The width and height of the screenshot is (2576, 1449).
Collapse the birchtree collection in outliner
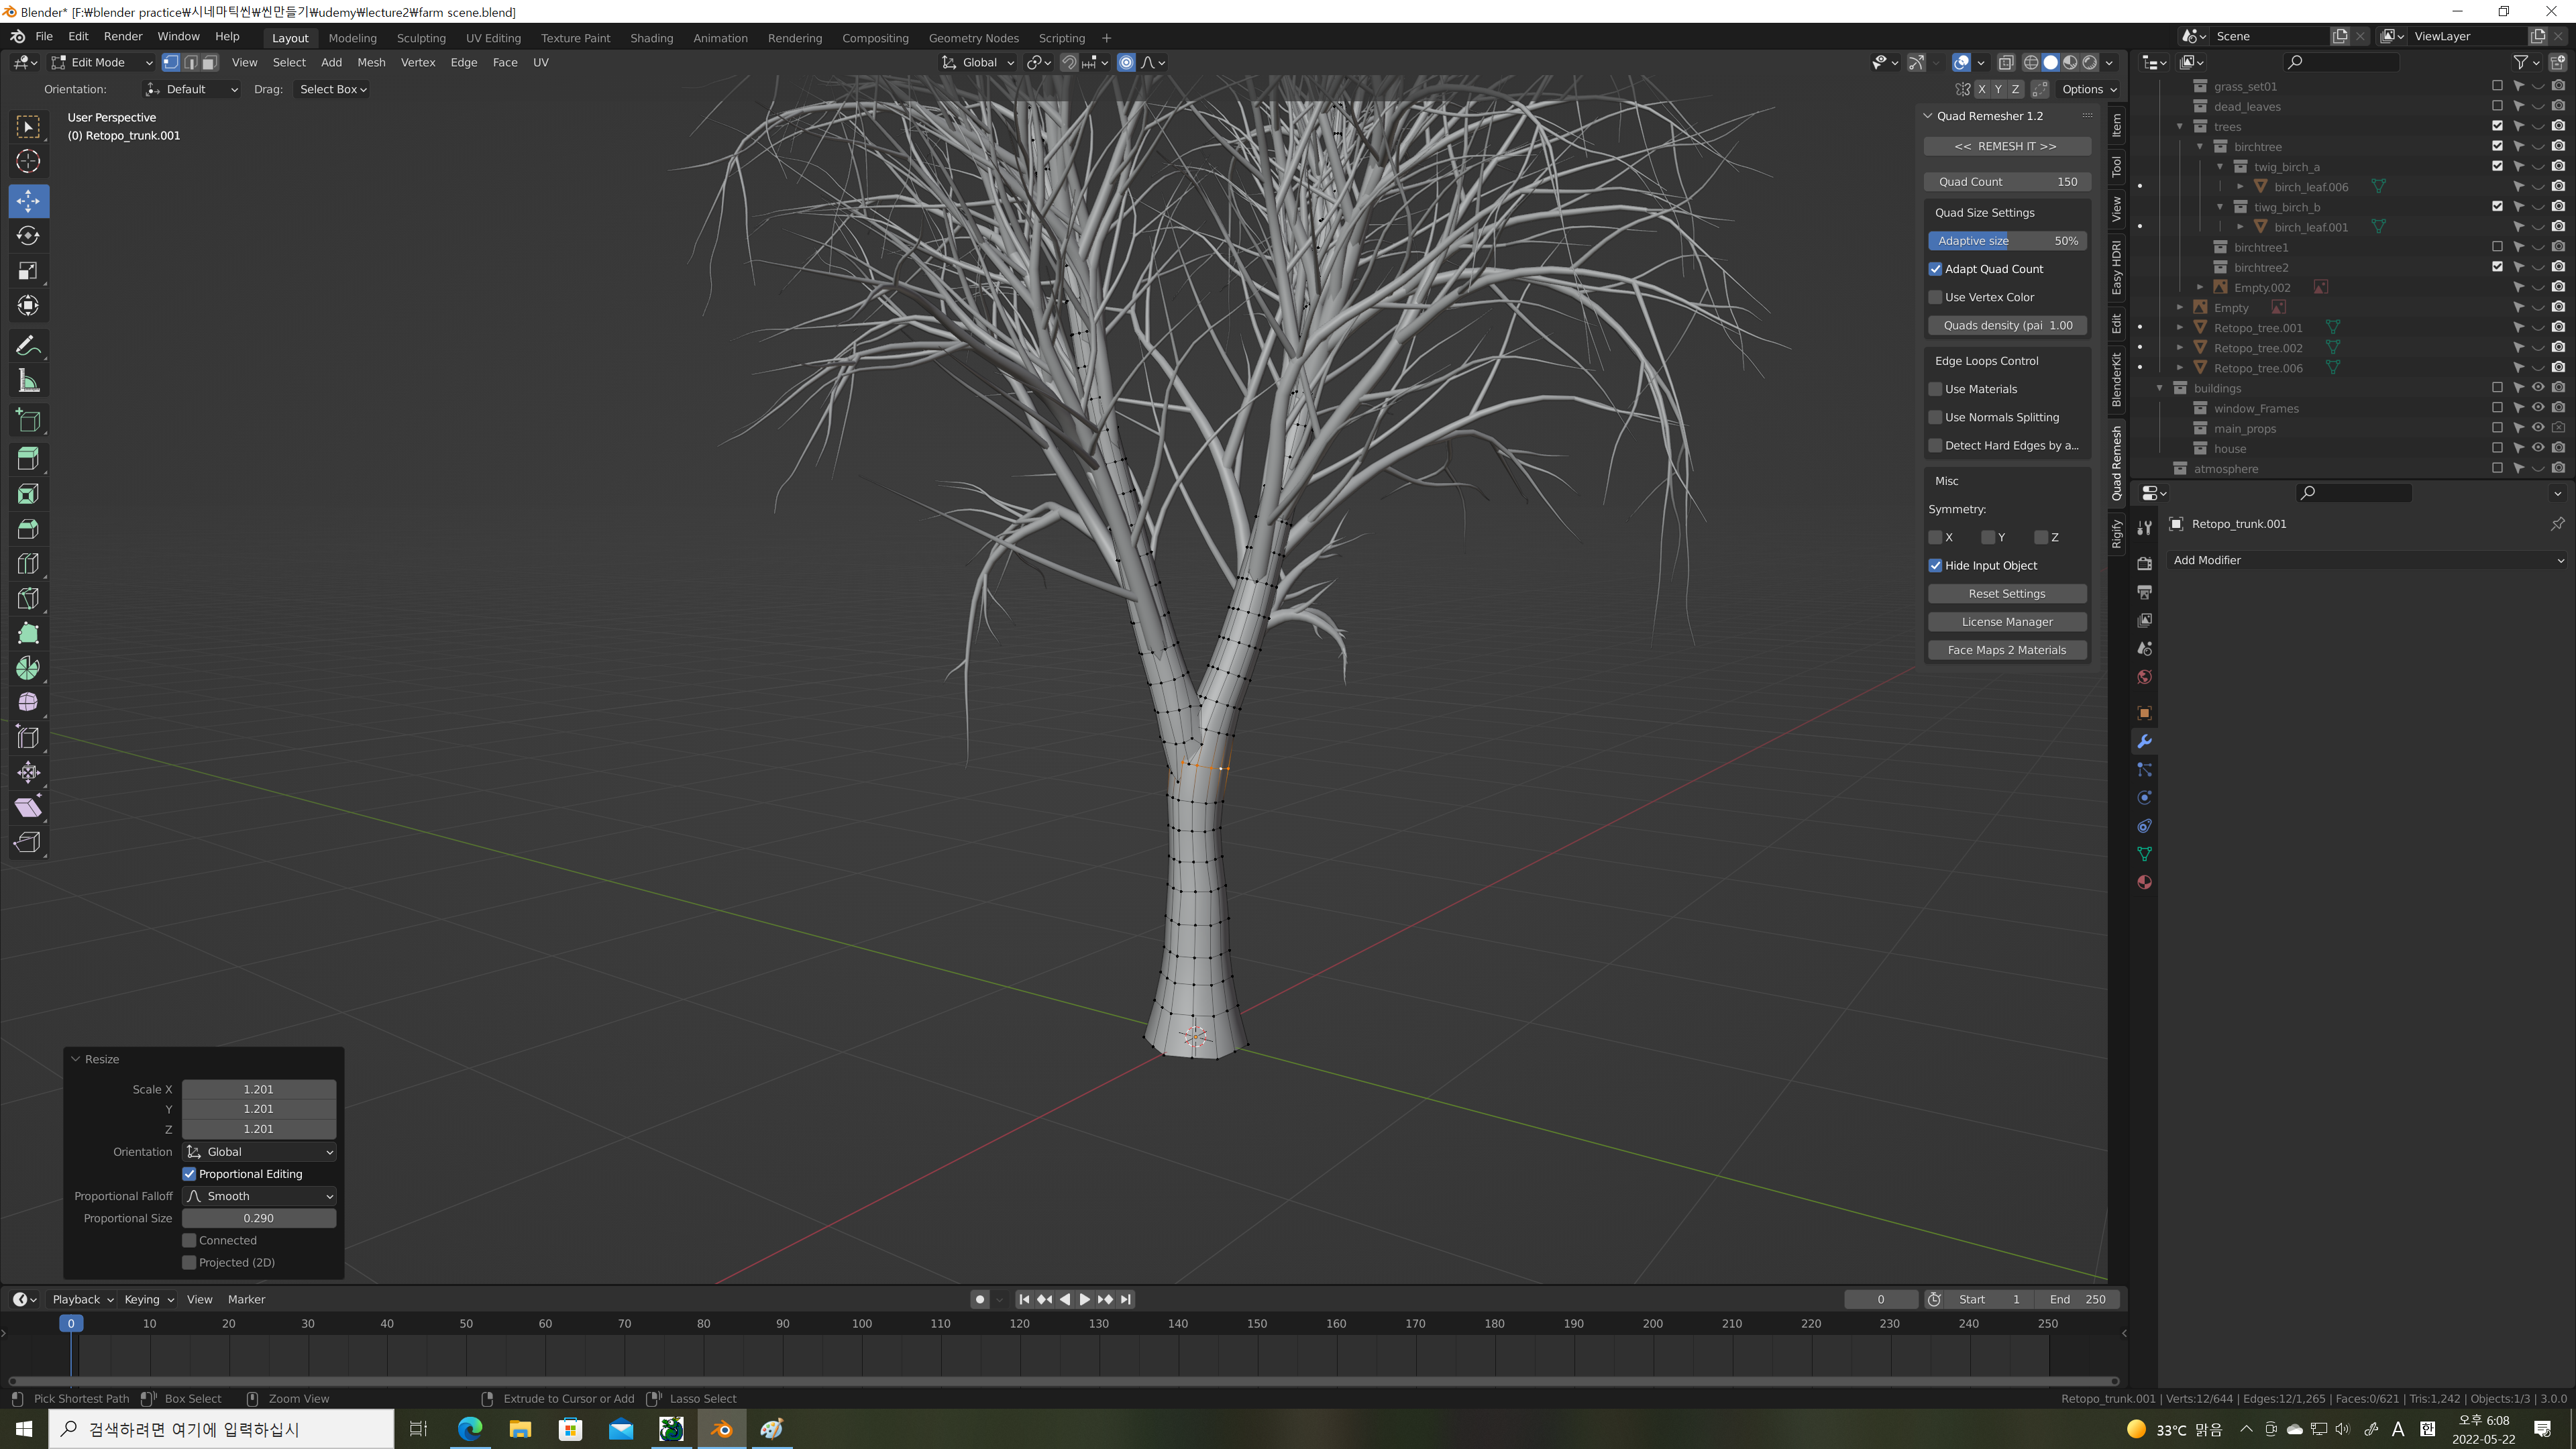click(2200, 147)
